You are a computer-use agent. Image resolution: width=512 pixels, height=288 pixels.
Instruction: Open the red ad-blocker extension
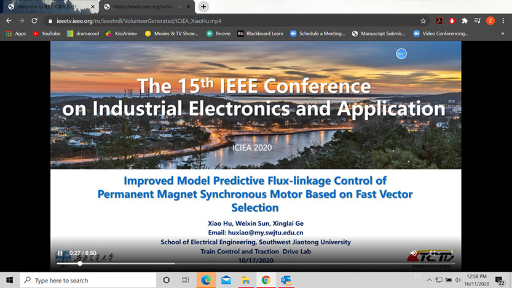coord(452,21)
